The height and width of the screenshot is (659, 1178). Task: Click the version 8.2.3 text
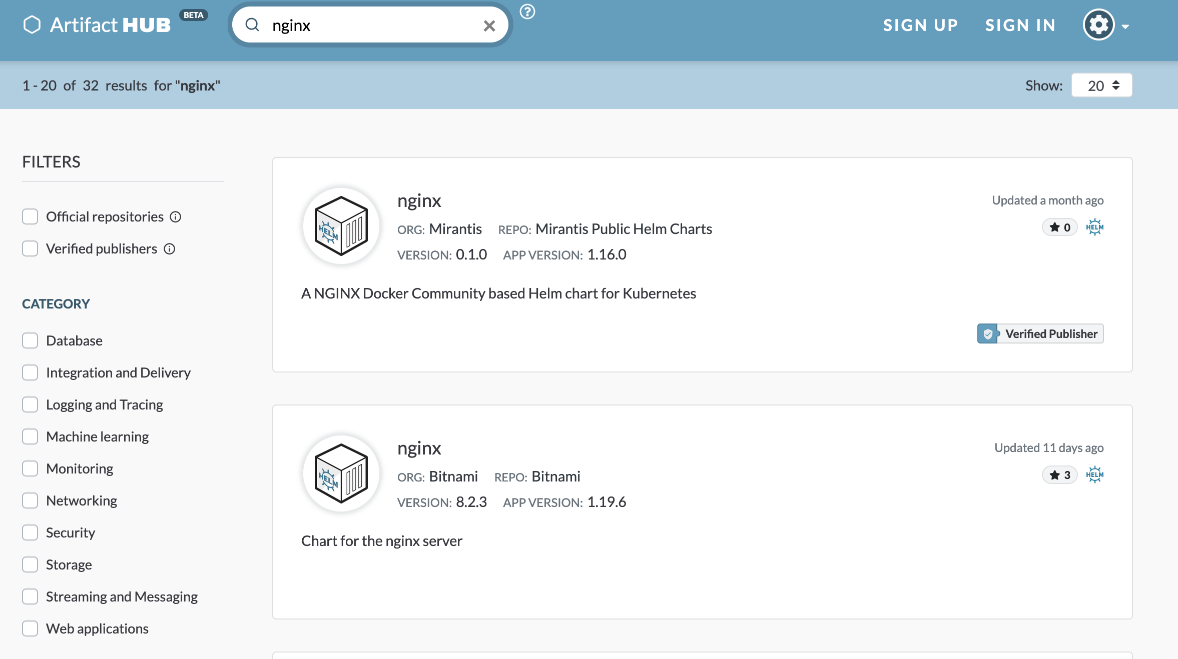coord(471,502)
